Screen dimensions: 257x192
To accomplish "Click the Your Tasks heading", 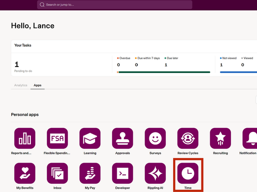I will pyautogui.click(x=23, y=45).
